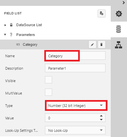Open the Properties gear tab

(119, 14)
